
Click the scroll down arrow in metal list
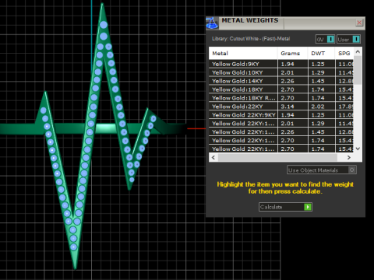(358, 149)
